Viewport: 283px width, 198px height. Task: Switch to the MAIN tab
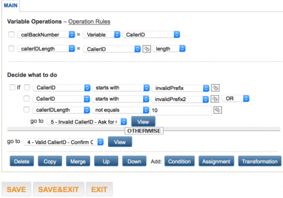click(10, 5)
